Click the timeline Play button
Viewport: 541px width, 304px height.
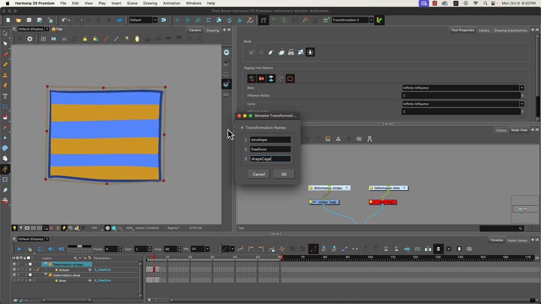tap(19, 249)
